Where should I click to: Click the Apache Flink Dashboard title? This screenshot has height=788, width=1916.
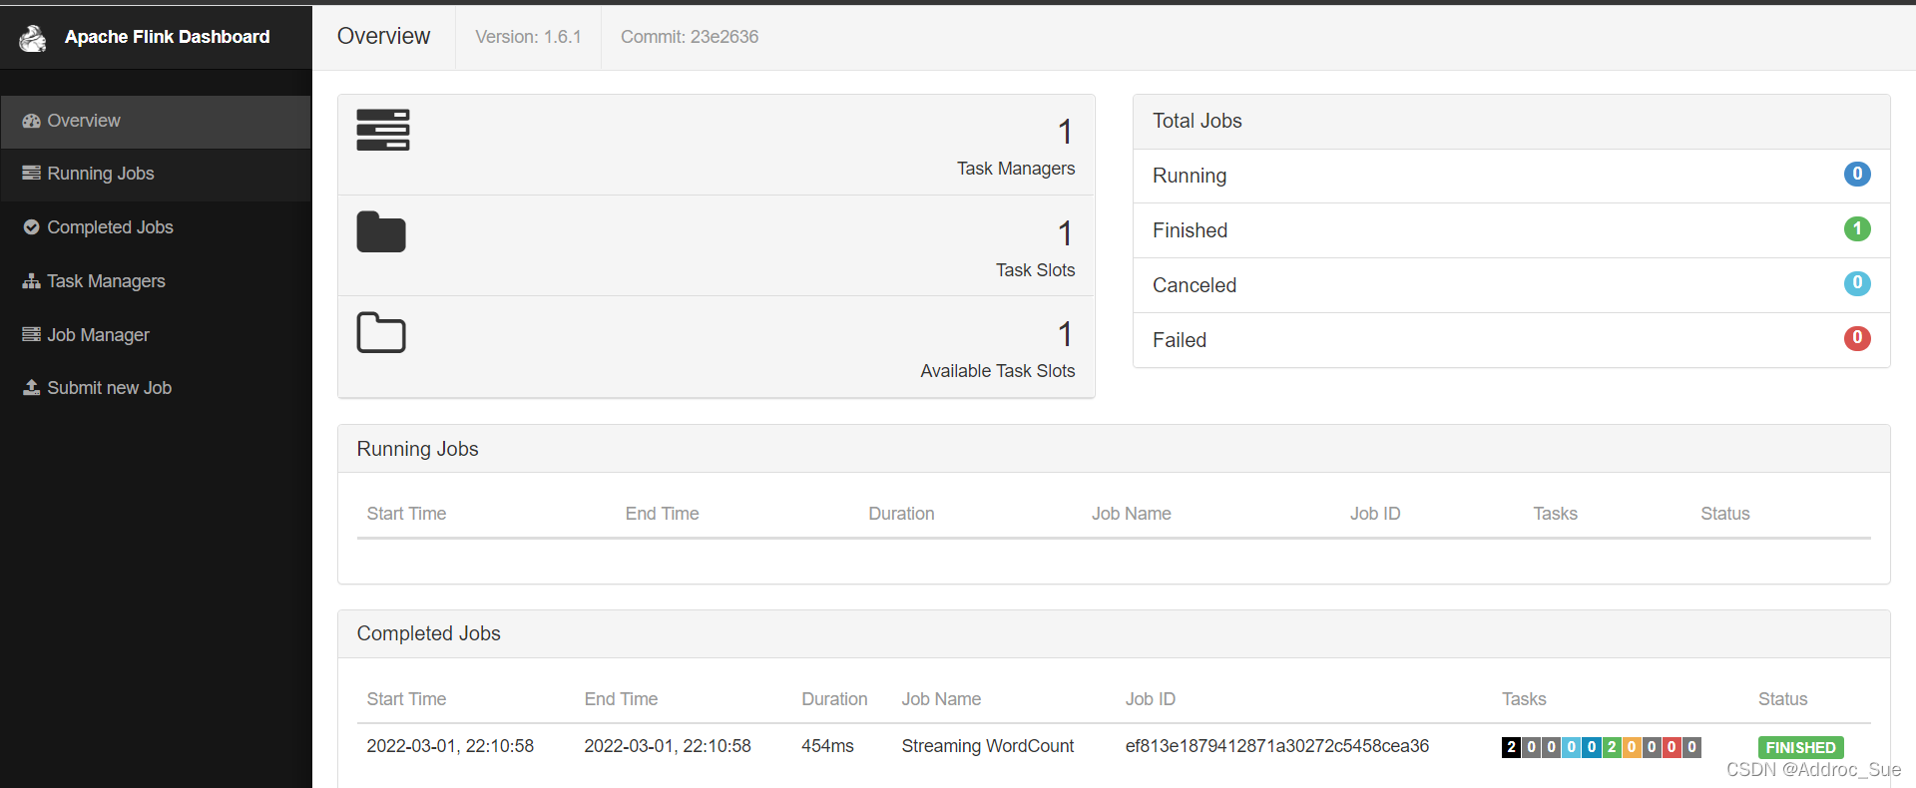tap(167, 37)
